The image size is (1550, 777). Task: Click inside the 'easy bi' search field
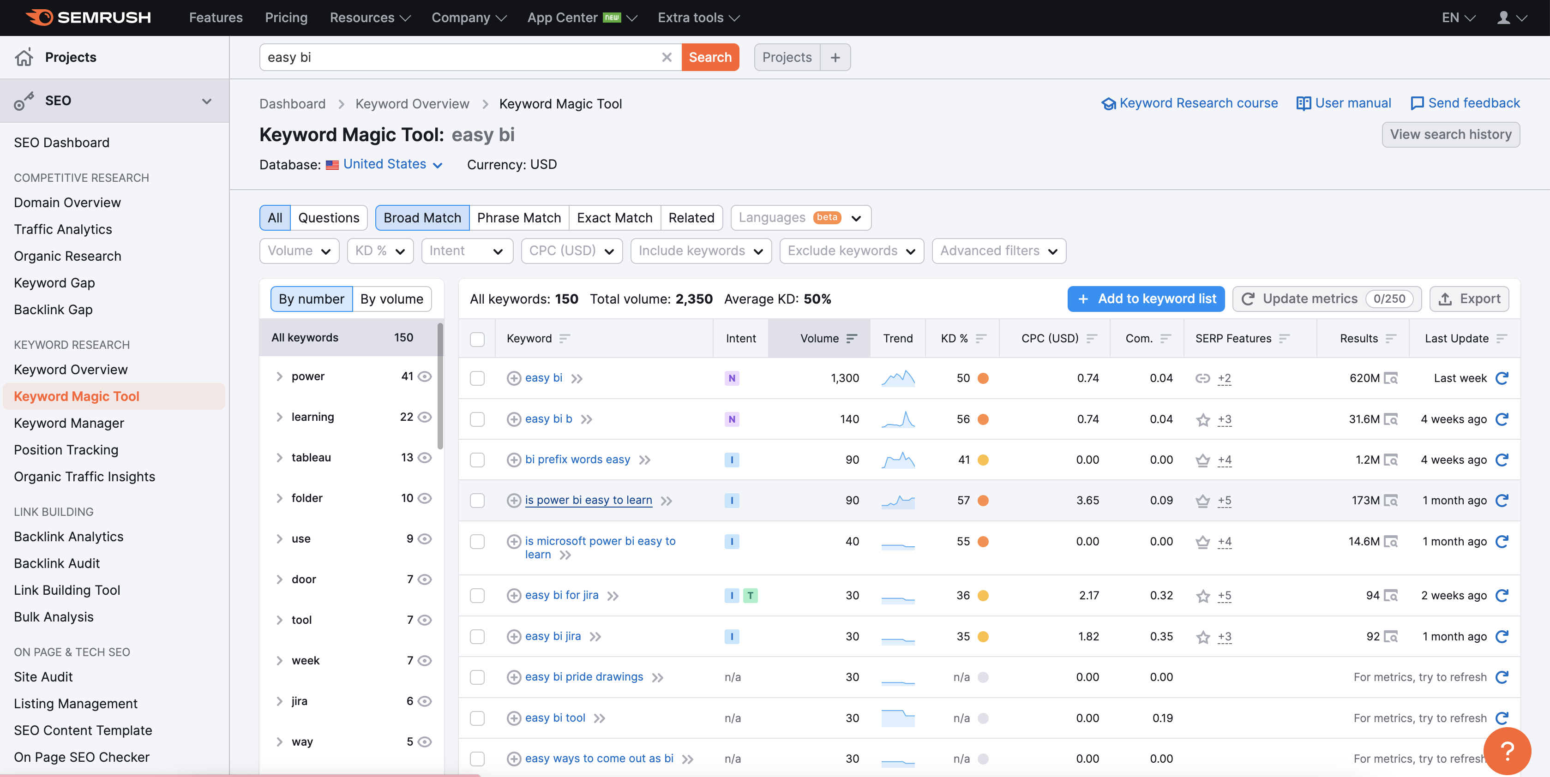coord(421,57)
